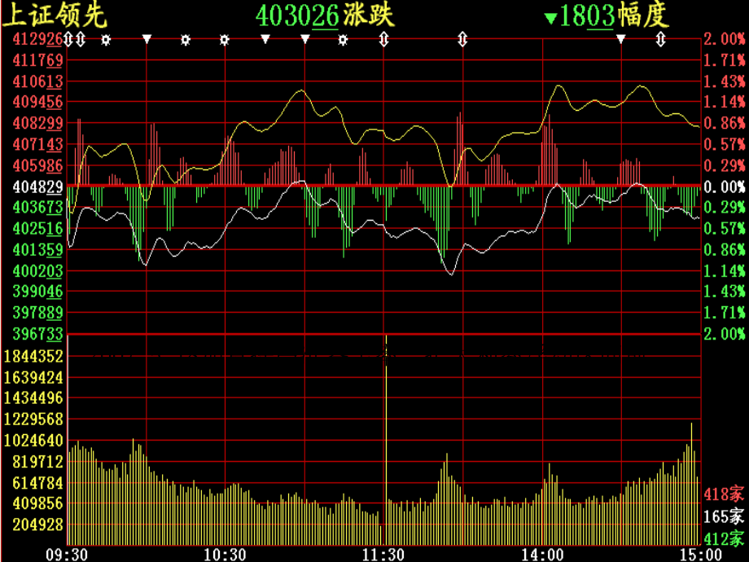Click the white 0.00% axis label
This screenshot has width=749, height=562.
click(x=724, y=187)
